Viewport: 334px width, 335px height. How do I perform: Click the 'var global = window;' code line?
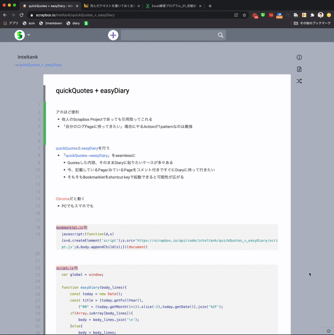82,275
